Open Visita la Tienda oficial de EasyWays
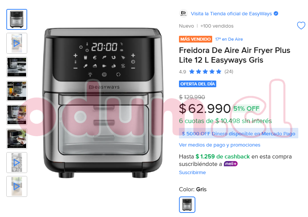 click(231, 13)
